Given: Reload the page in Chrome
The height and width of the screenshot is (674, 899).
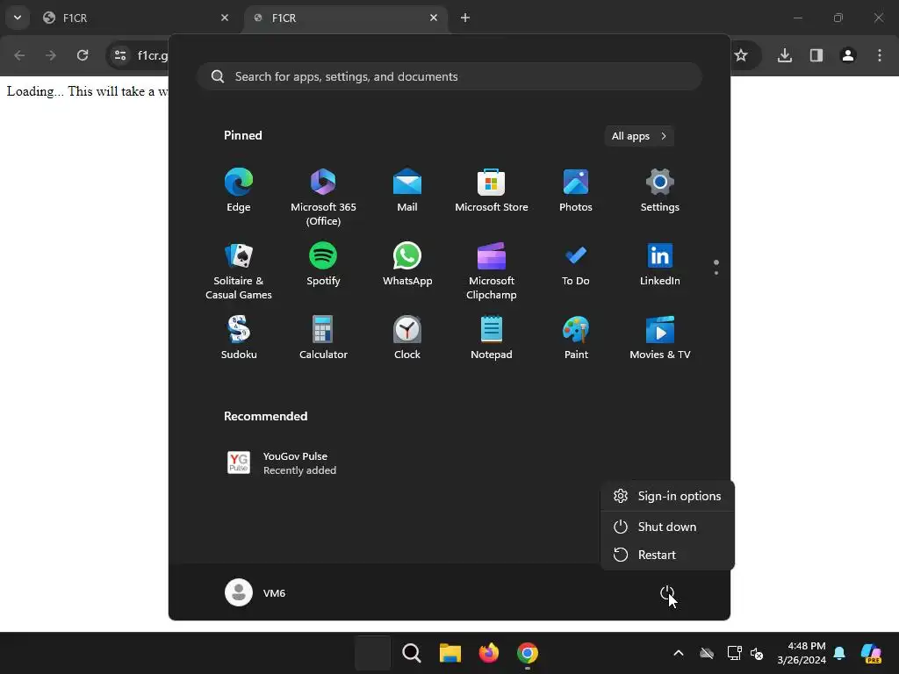Looking at the screenshot, I should (x=83, y=55).
